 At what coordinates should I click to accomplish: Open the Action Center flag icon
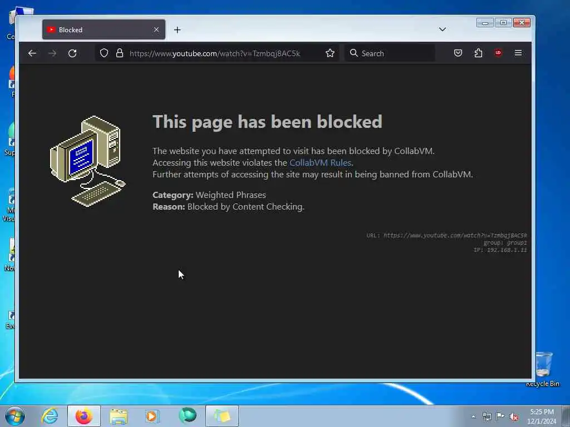coord(500,416)
